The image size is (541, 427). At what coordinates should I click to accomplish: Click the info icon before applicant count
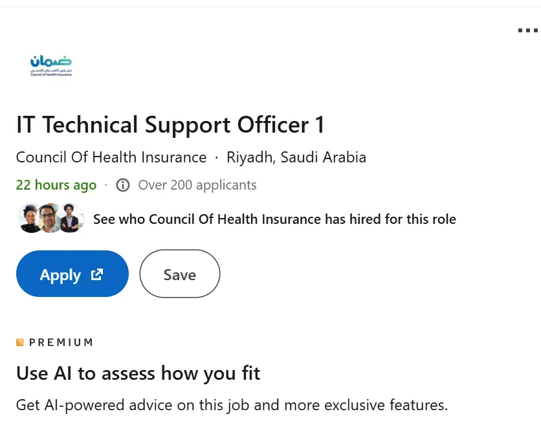point(123,185)
